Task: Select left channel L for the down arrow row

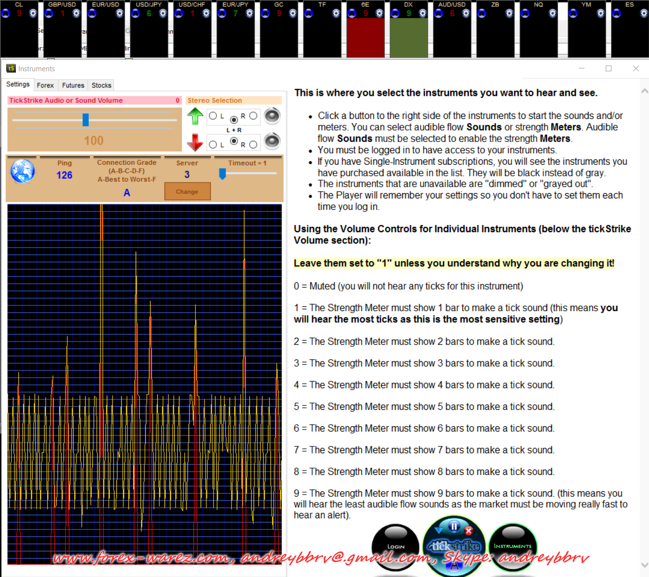Action: tap(213, 144)
